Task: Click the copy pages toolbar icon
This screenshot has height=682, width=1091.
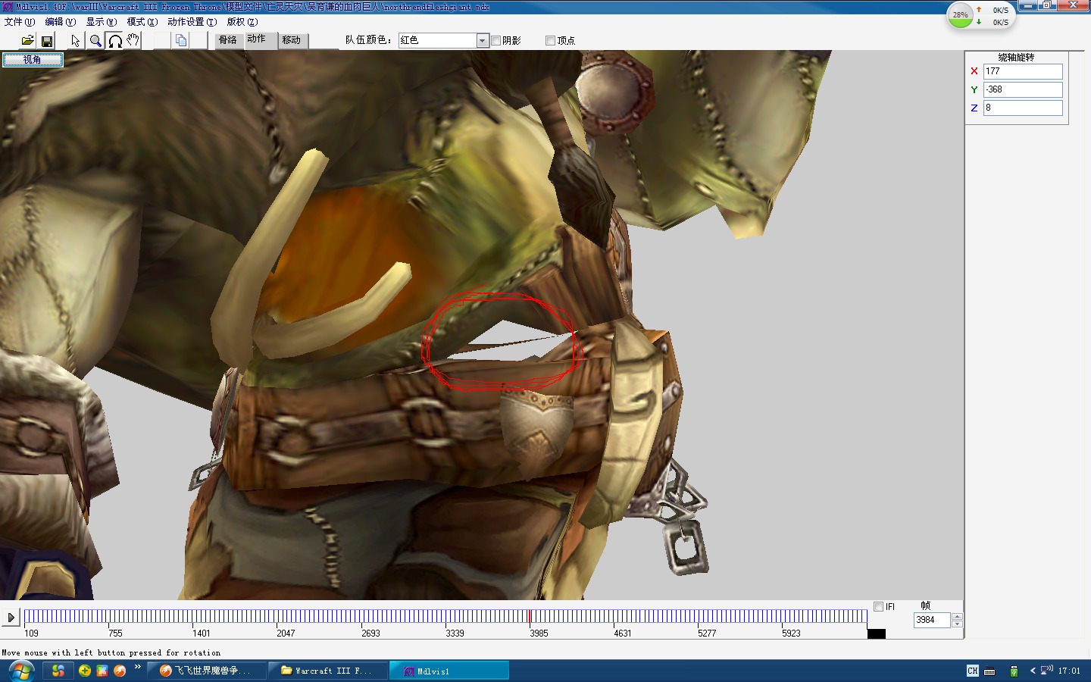Action: pyautogui.click(x=181, y=40)
